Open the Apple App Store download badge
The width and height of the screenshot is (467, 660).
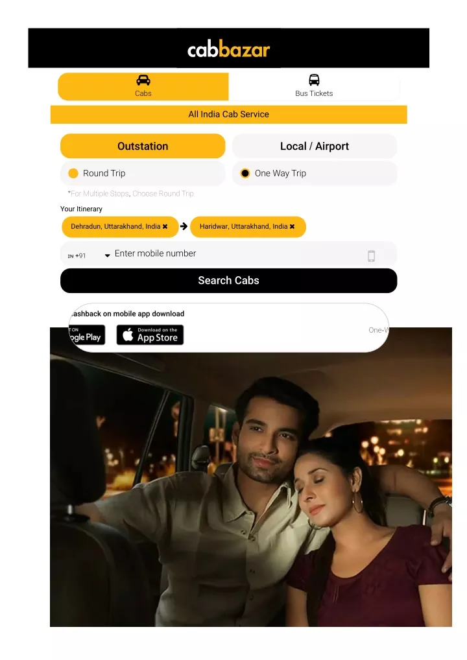click(x=150, y=335)
